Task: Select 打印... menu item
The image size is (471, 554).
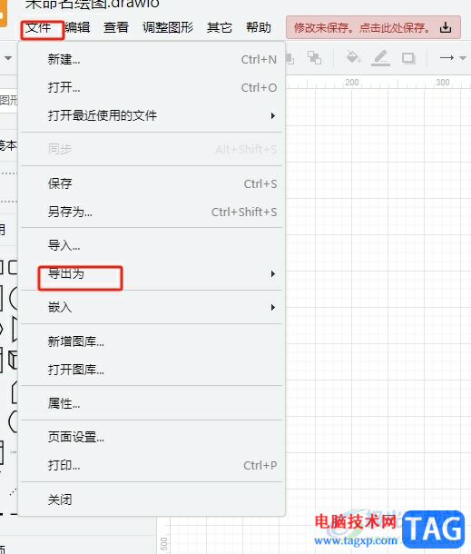Action: [152, 465]
